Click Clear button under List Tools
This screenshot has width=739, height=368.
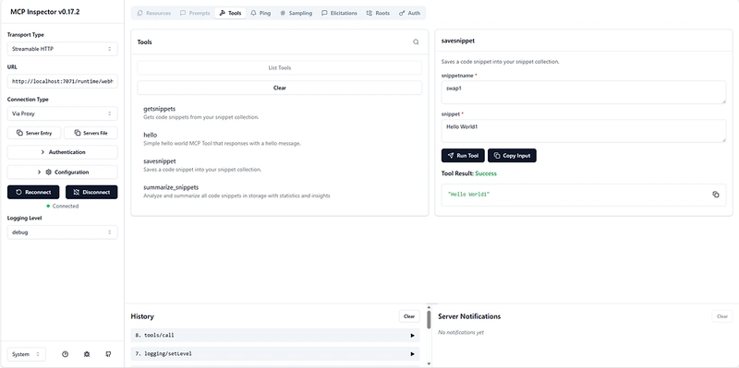pos(280,88)
